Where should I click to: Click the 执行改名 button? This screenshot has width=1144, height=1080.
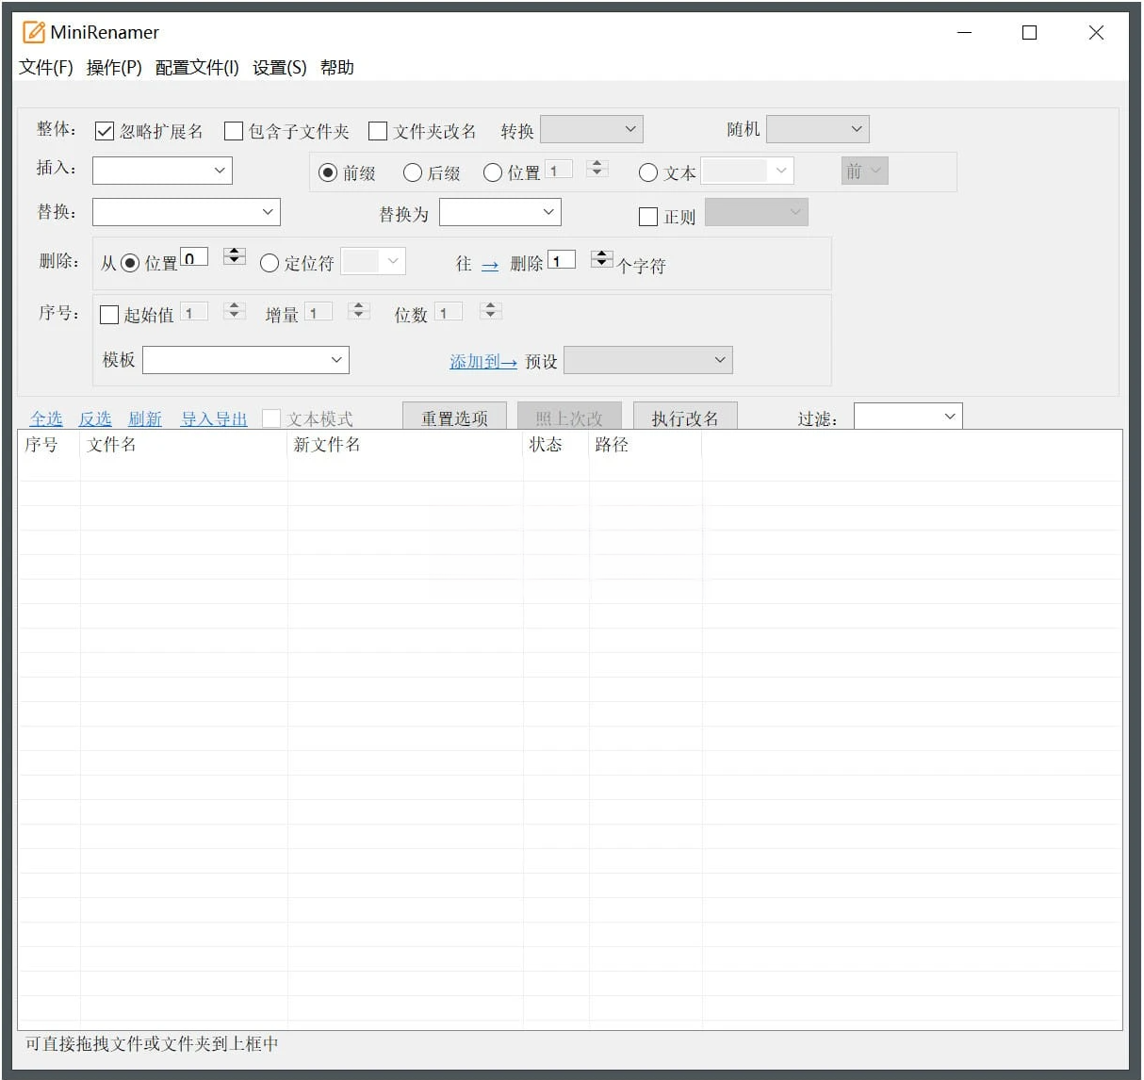point(685,417)
